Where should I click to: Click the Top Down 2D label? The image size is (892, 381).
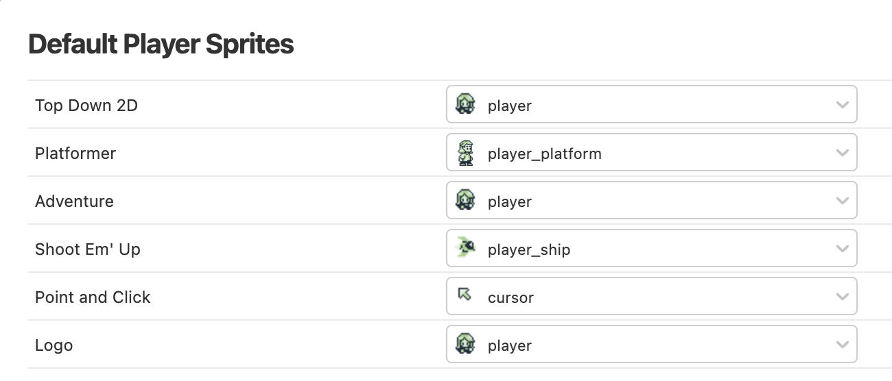pyautogui.click(x=86, y=106)
